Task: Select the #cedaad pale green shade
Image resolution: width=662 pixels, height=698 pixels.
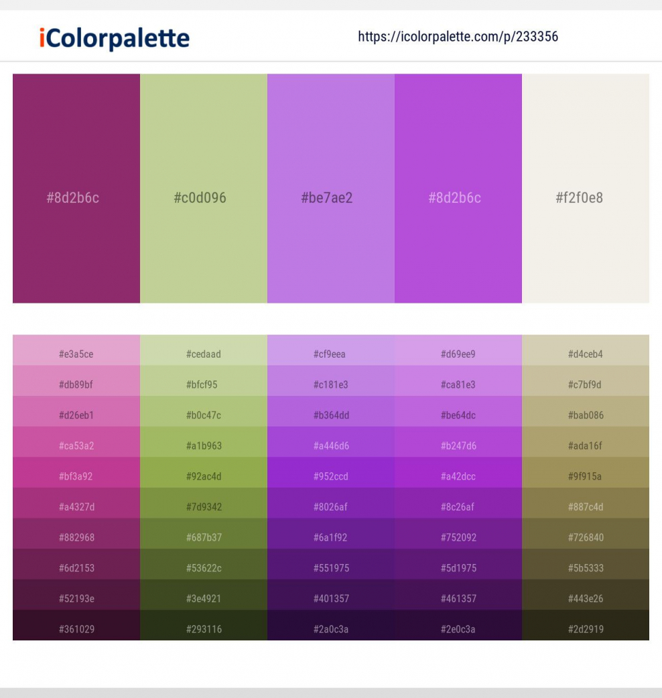Action: (x=203, y=354)
